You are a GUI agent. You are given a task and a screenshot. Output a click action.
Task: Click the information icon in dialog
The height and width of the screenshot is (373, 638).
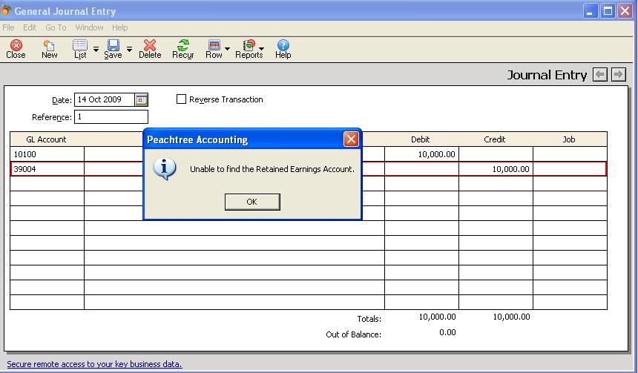(x=165, y=168)
